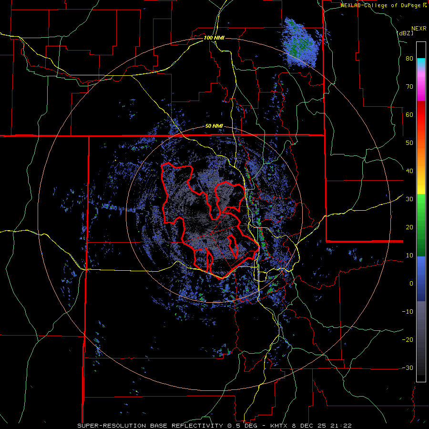The image size is (429, 429).
Task: Click the blue band of the reflectivity color bar
Action: click(x=421, y=279)
